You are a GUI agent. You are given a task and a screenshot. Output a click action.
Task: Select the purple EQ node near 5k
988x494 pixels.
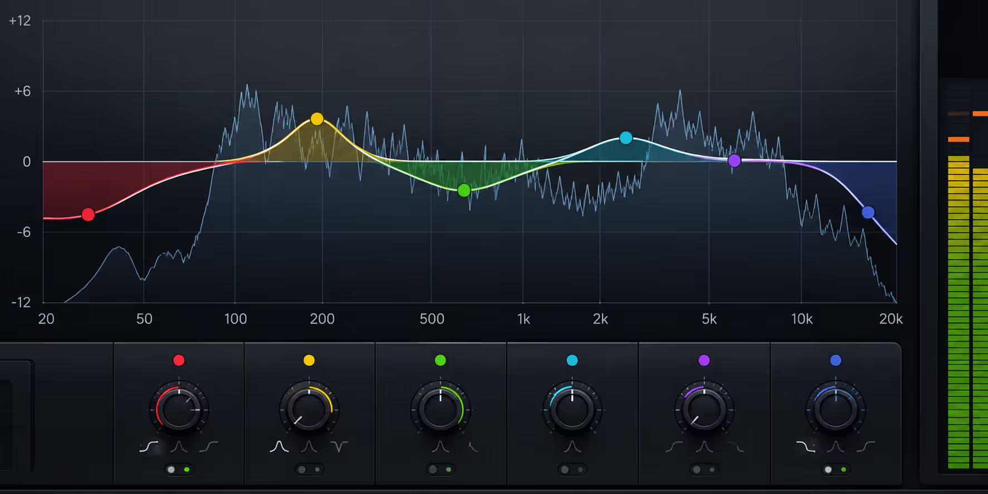point(735,161)
